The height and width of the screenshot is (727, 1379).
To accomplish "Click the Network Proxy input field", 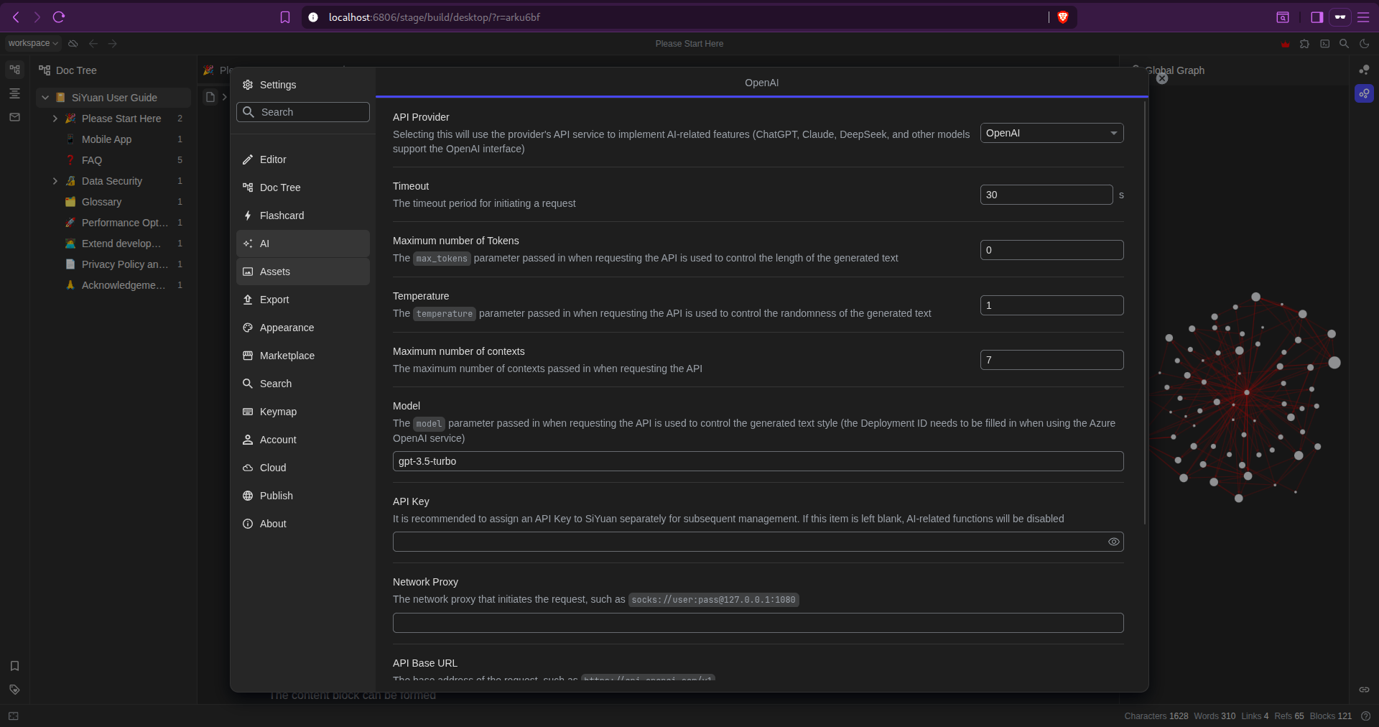I will click(x=758, y=623).
